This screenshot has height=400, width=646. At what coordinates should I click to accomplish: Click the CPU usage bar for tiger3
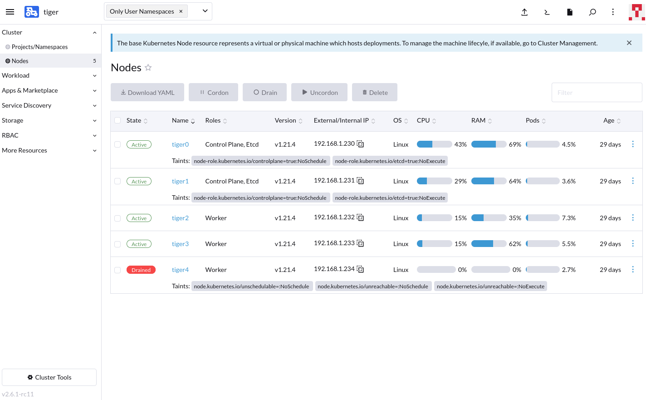pos(434,243)
